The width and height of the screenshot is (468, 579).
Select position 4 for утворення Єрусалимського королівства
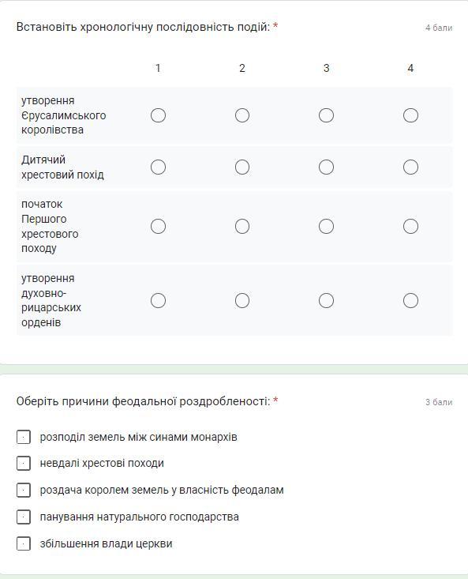(410, 115)
